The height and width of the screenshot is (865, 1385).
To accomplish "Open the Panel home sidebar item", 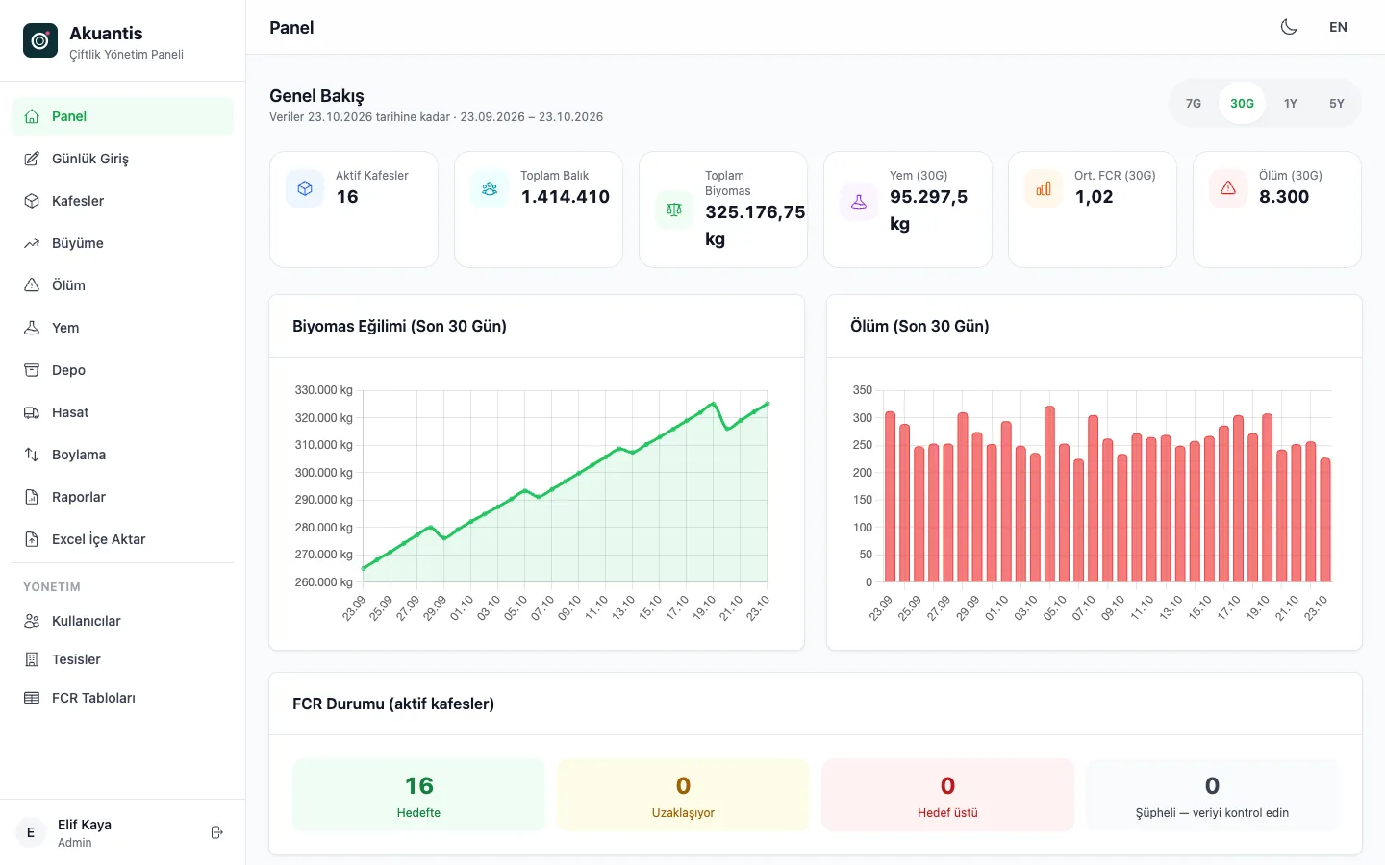I will click(122, 116).
